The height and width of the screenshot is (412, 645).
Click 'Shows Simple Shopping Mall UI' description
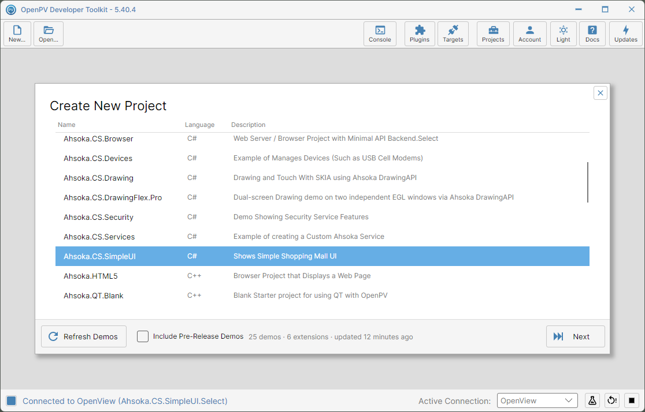285,256
